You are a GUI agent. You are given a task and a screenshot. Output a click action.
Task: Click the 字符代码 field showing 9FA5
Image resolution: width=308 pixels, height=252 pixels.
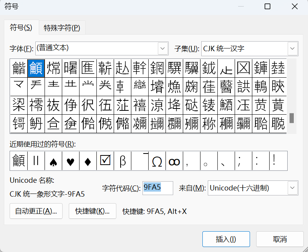pyautogui.click(x=158, y=188)
